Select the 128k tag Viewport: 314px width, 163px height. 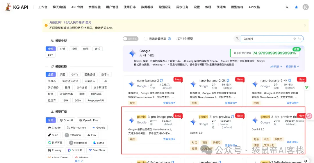65,100
